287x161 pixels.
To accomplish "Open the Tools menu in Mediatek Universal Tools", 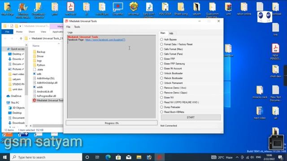I will tap(77, 27).
